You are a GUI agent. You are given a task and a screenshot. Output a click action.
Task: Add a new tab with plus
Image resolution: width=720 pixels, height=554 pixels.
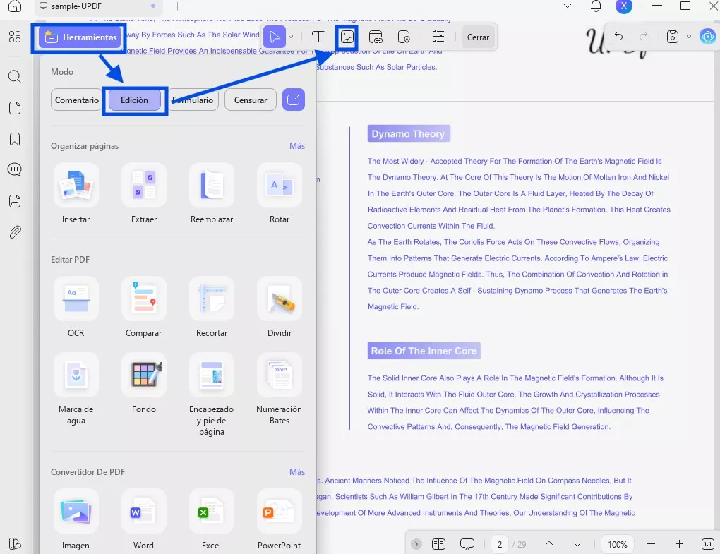pyautogui.click(x=177, y=6)
